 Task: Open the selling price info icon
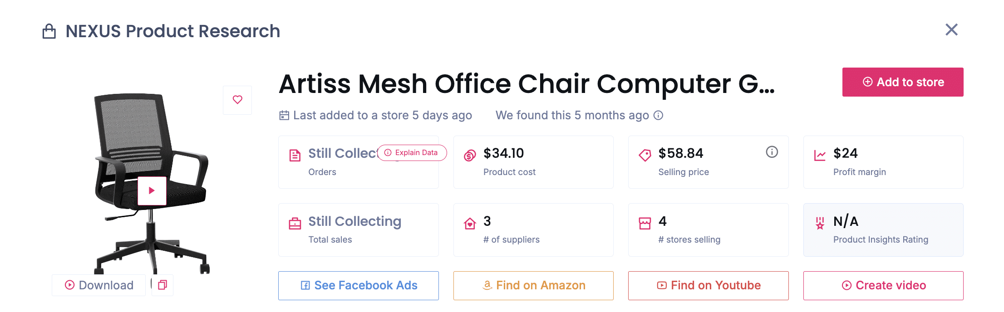(x=772, y=152)
